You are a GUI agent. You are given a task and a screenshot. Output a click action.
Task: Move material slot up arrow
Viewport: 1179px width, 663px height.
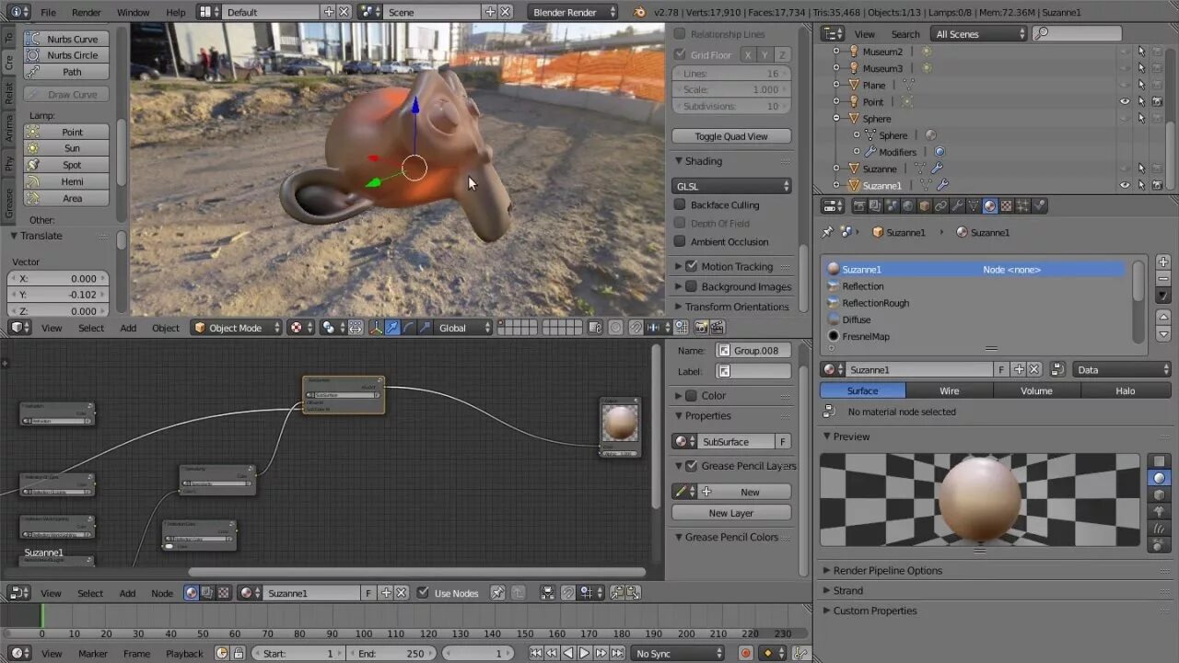pos(1163,318)
